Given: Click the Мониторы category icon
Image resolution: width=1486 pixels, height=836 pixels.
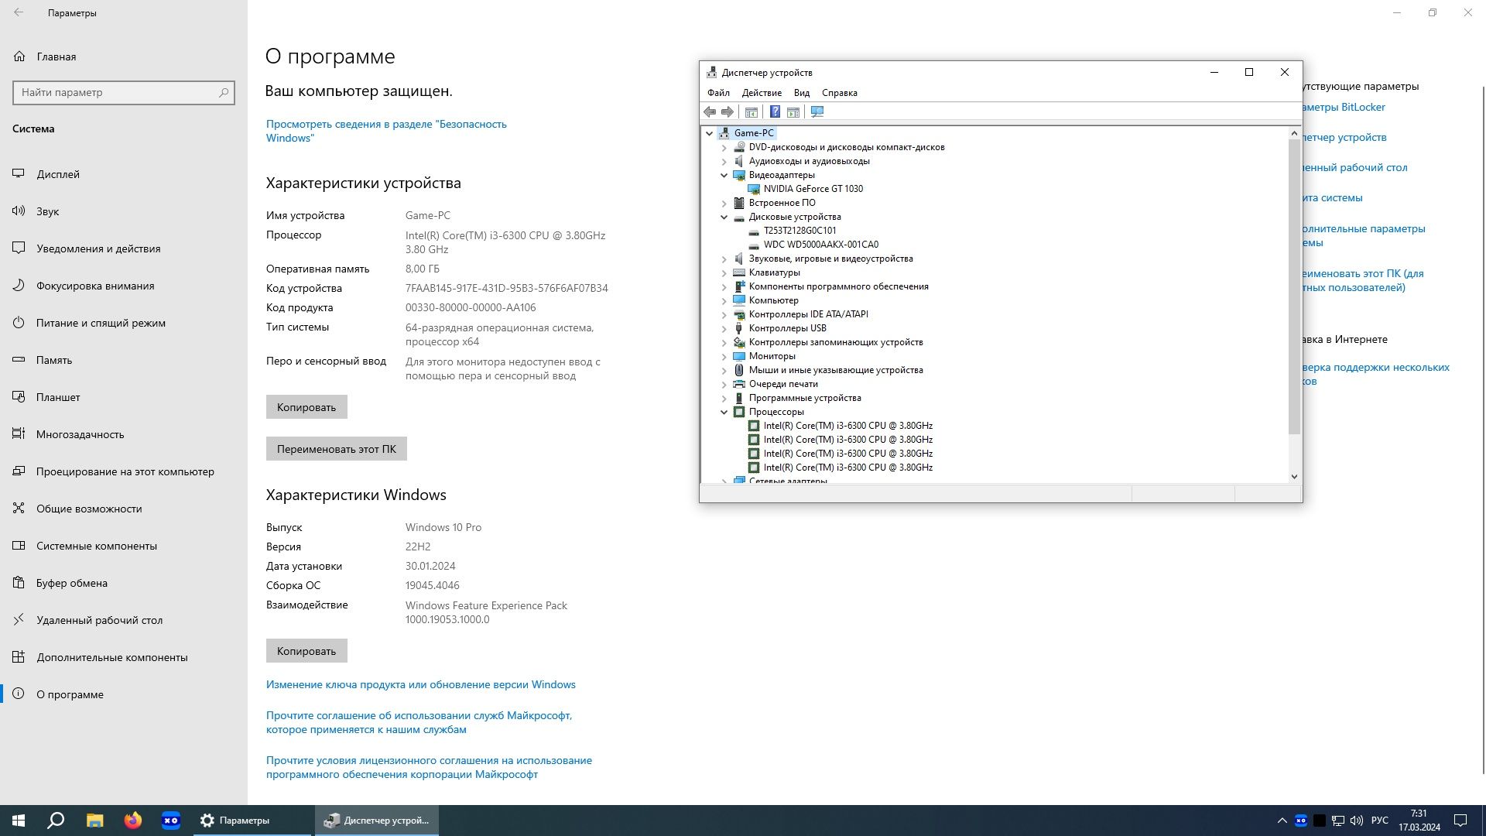Looking at the screenshot, I should pos(739,356).
